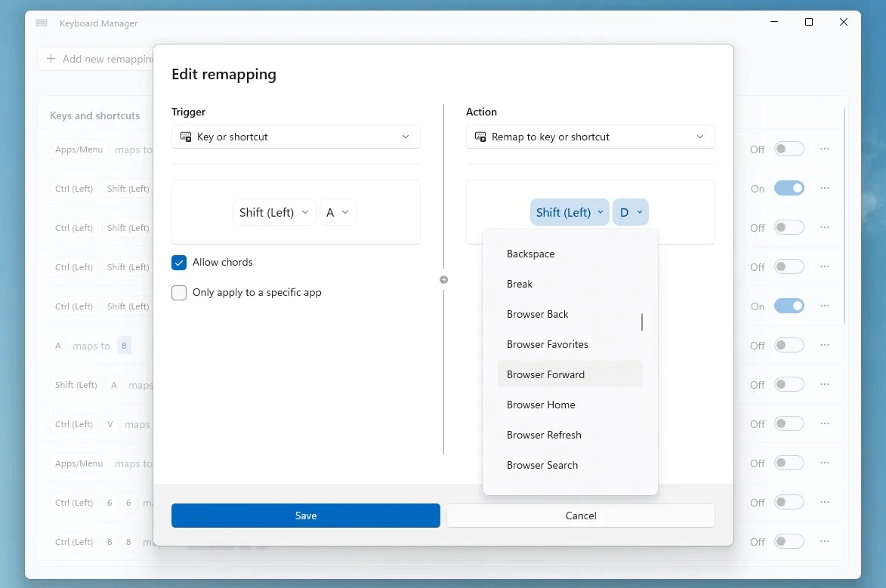Open the Shift (Left) dropdown under Trigger
The image size is (886, 588).
coord(273,212)
